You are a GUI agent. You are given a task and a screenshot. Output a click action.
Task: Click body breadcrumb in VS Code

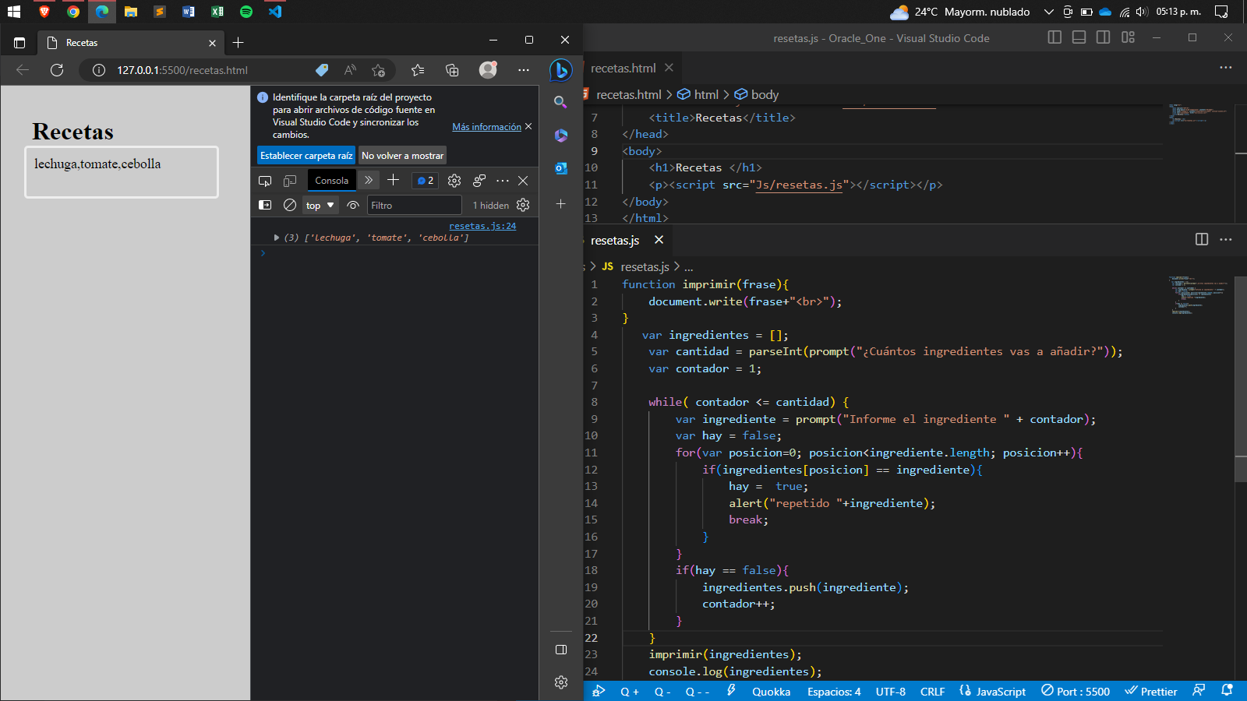(x=765, y=94)
